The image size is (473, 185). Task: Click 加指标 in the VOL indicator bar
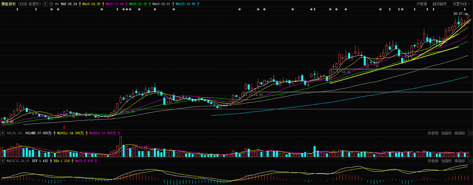(x=446, y=133)
